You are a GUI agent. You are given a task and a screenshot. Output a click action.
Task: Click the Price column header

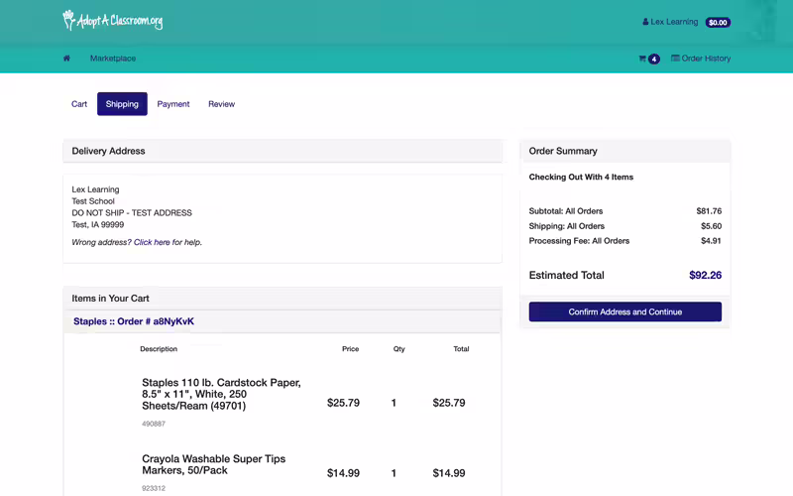pyautogui.click(x=350, y=349)
